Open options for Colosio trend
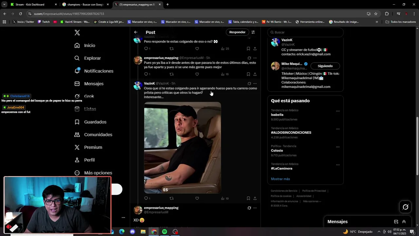Screen dimensions: 419x236 338,147
